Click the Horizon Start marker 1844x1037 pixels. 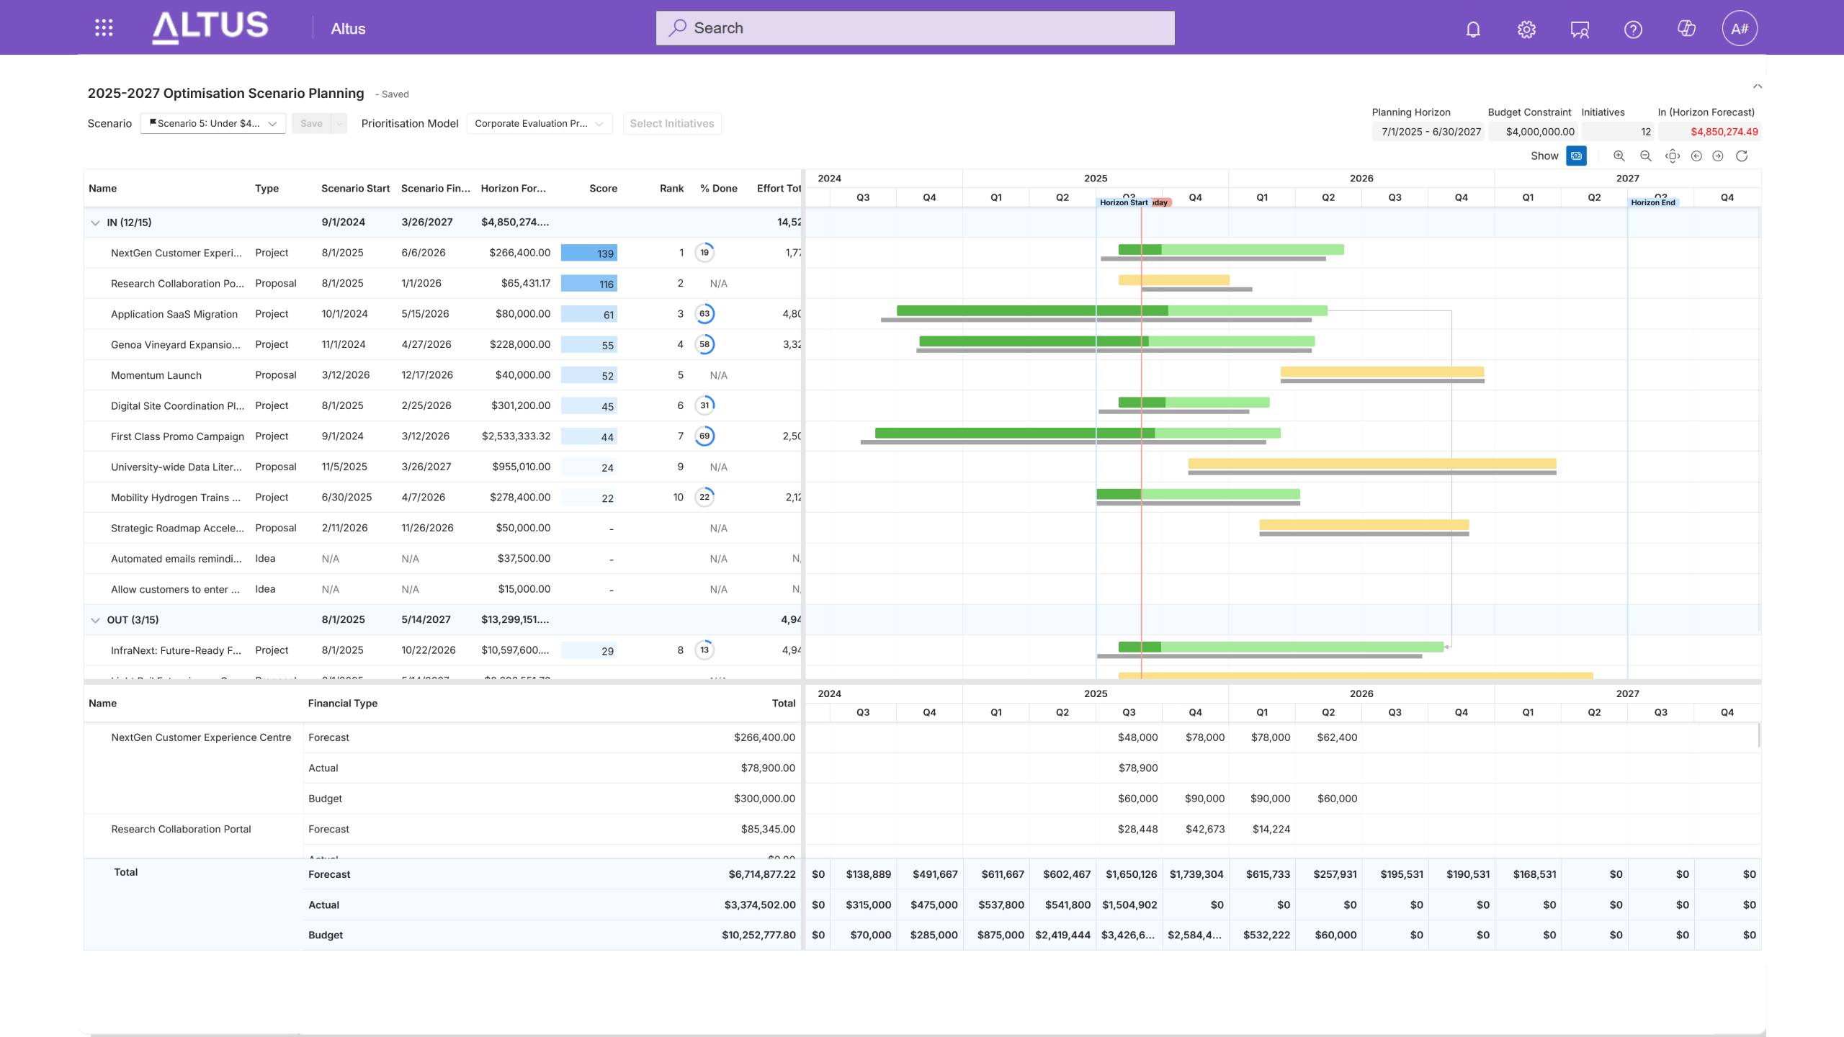pos(1123,202)
